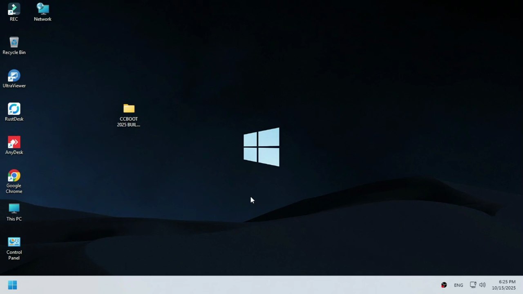Screen dimensions: 523x294
Task: Select the This PC desktop icon
Action: tap(14, 212)
